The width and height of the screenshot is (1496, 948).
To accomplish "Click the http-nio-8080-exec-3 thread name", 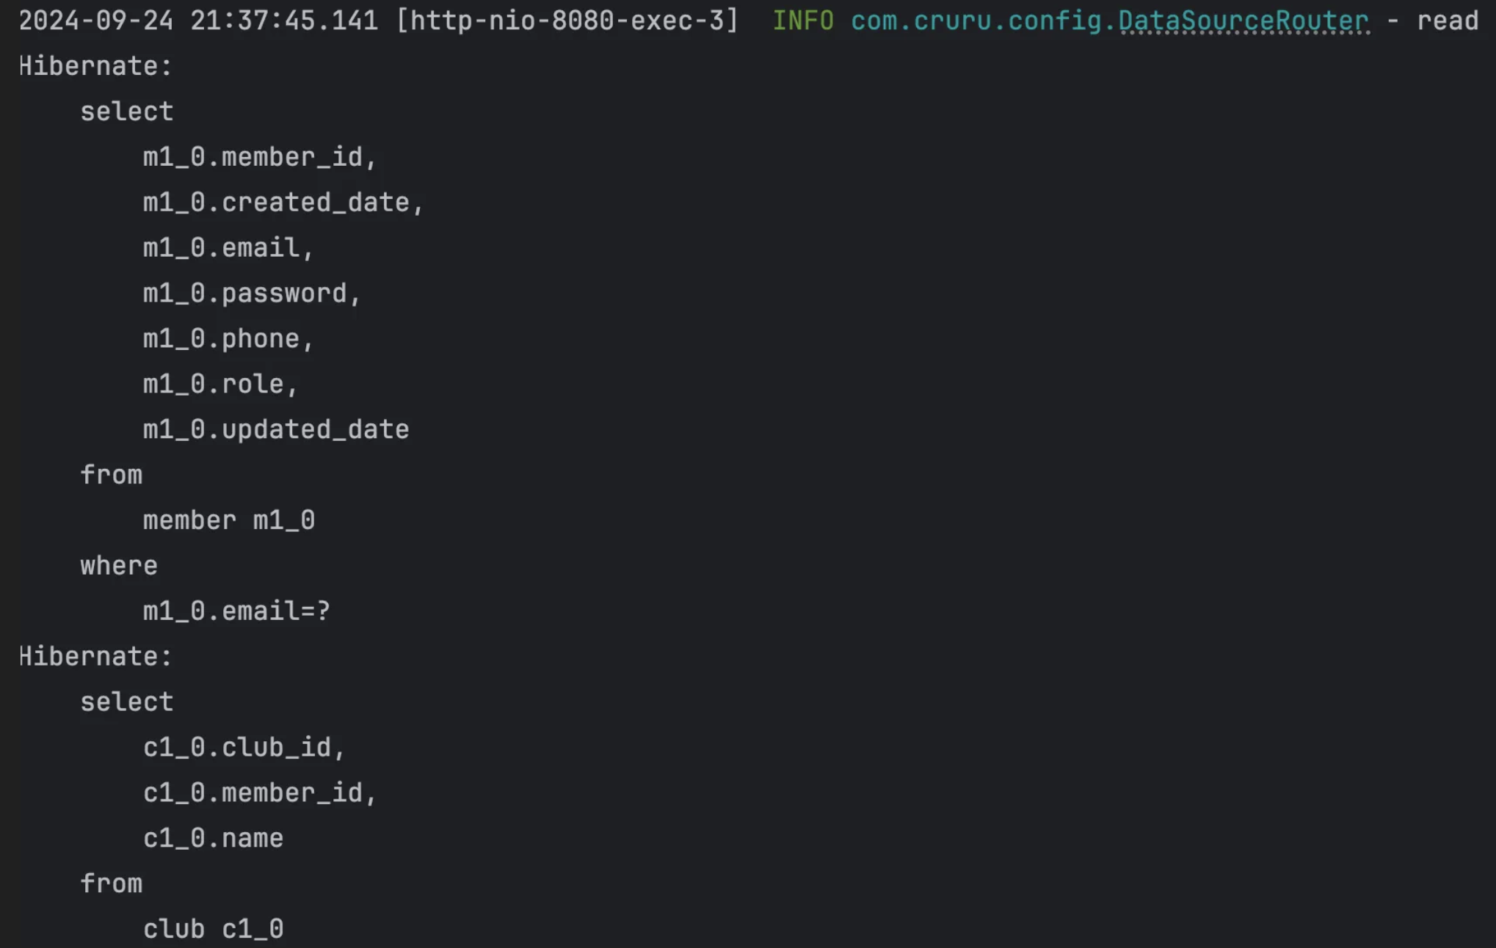I will point(567,21).
